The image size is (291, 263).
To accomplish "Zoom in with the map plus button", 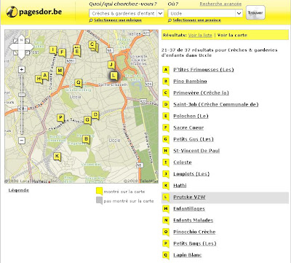I will 22,70.
